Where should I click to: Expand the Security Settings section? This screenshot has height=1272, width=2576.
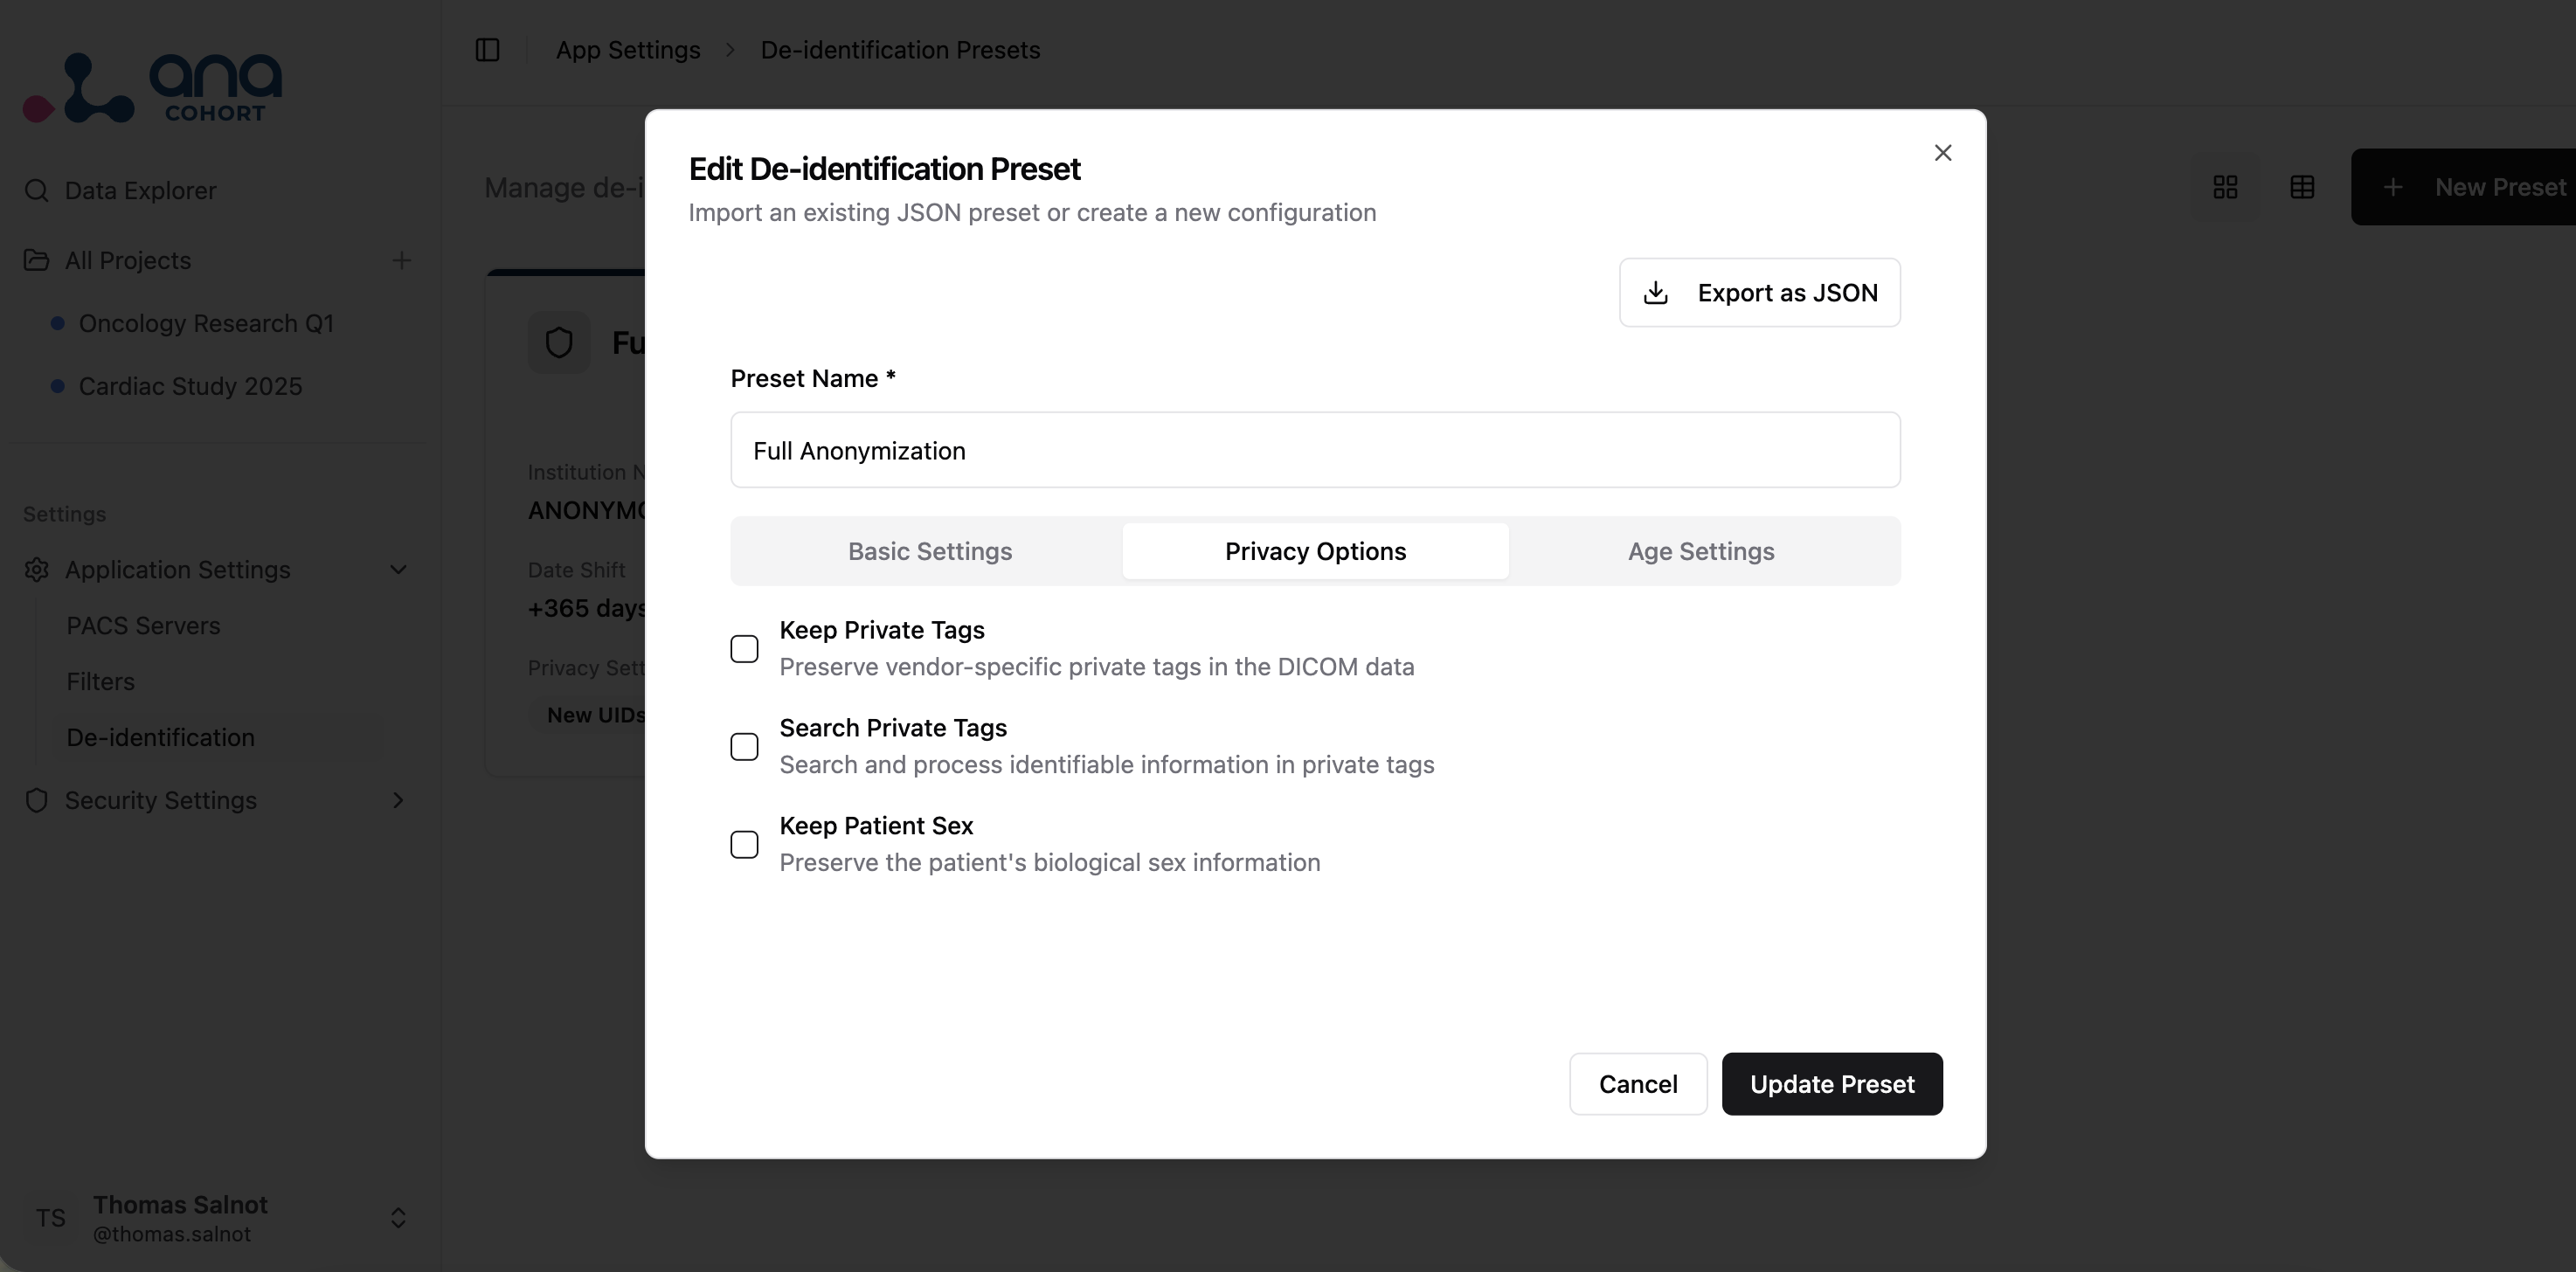click(398, 800)
